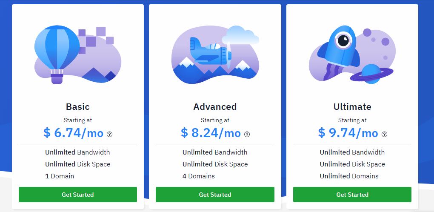Click Get Started under the Ultimate plan
The width and height of the screenshot is (434, 212).
(x=352, y=195)
